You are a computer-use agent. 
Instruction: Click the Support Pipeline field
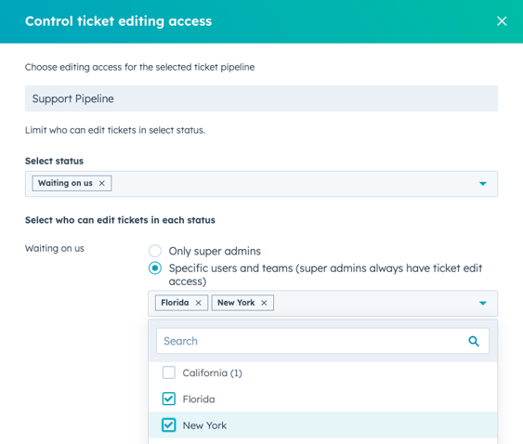point(261,98)
